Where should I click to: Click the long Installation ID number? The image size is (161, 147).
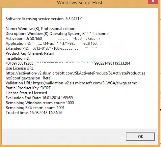tap(68, 63)
